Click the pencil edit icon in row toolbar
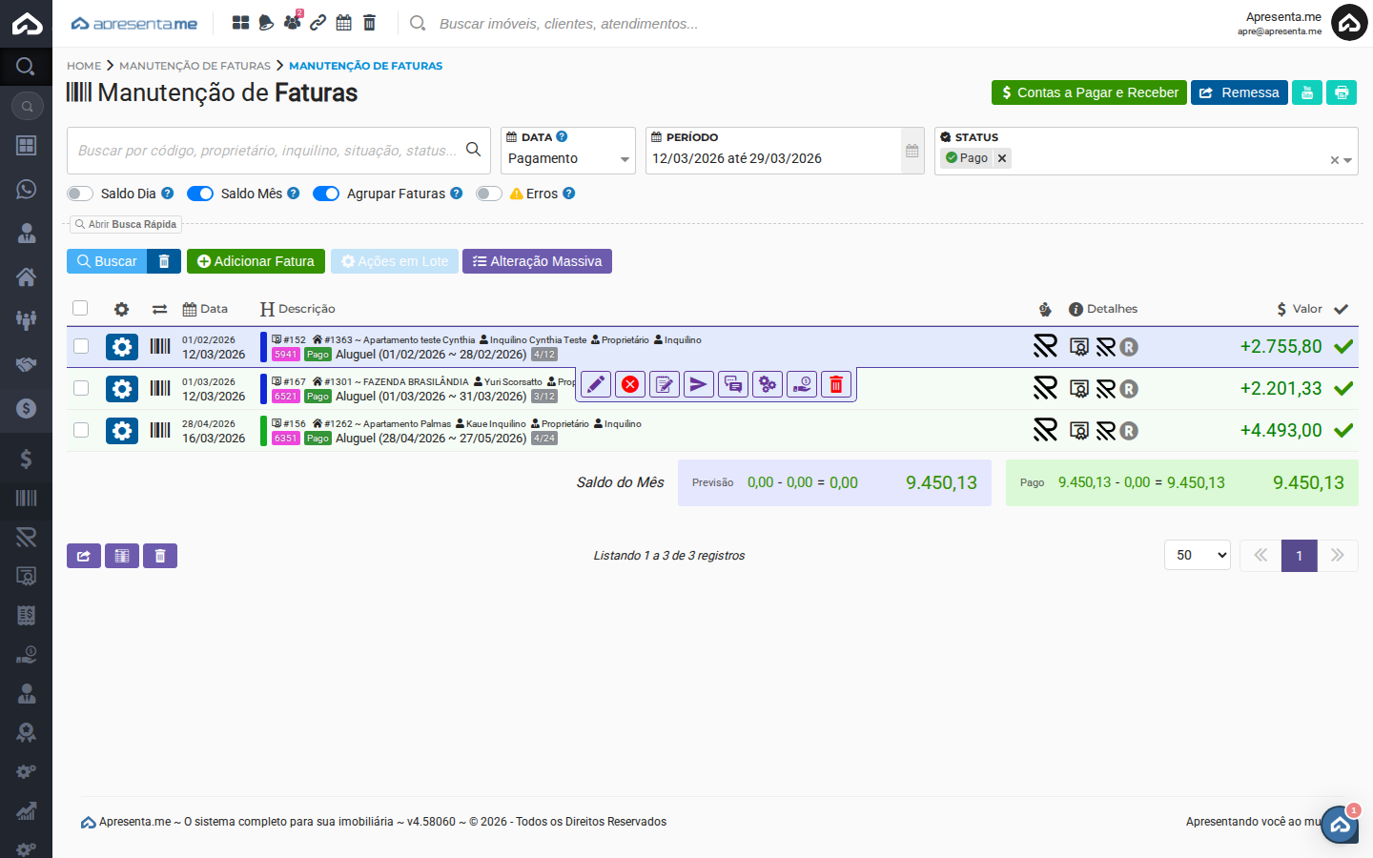 (x=596, y=384)
